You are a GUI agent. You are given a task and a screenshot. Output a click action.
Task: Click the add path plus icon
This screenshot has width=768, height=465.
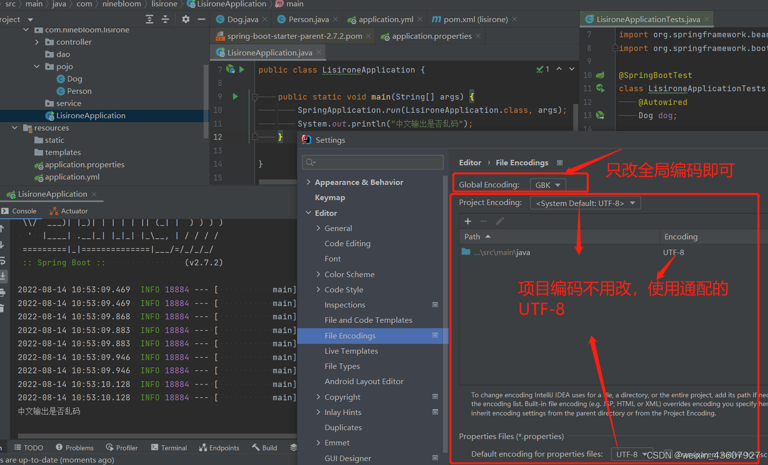point(468,221)
